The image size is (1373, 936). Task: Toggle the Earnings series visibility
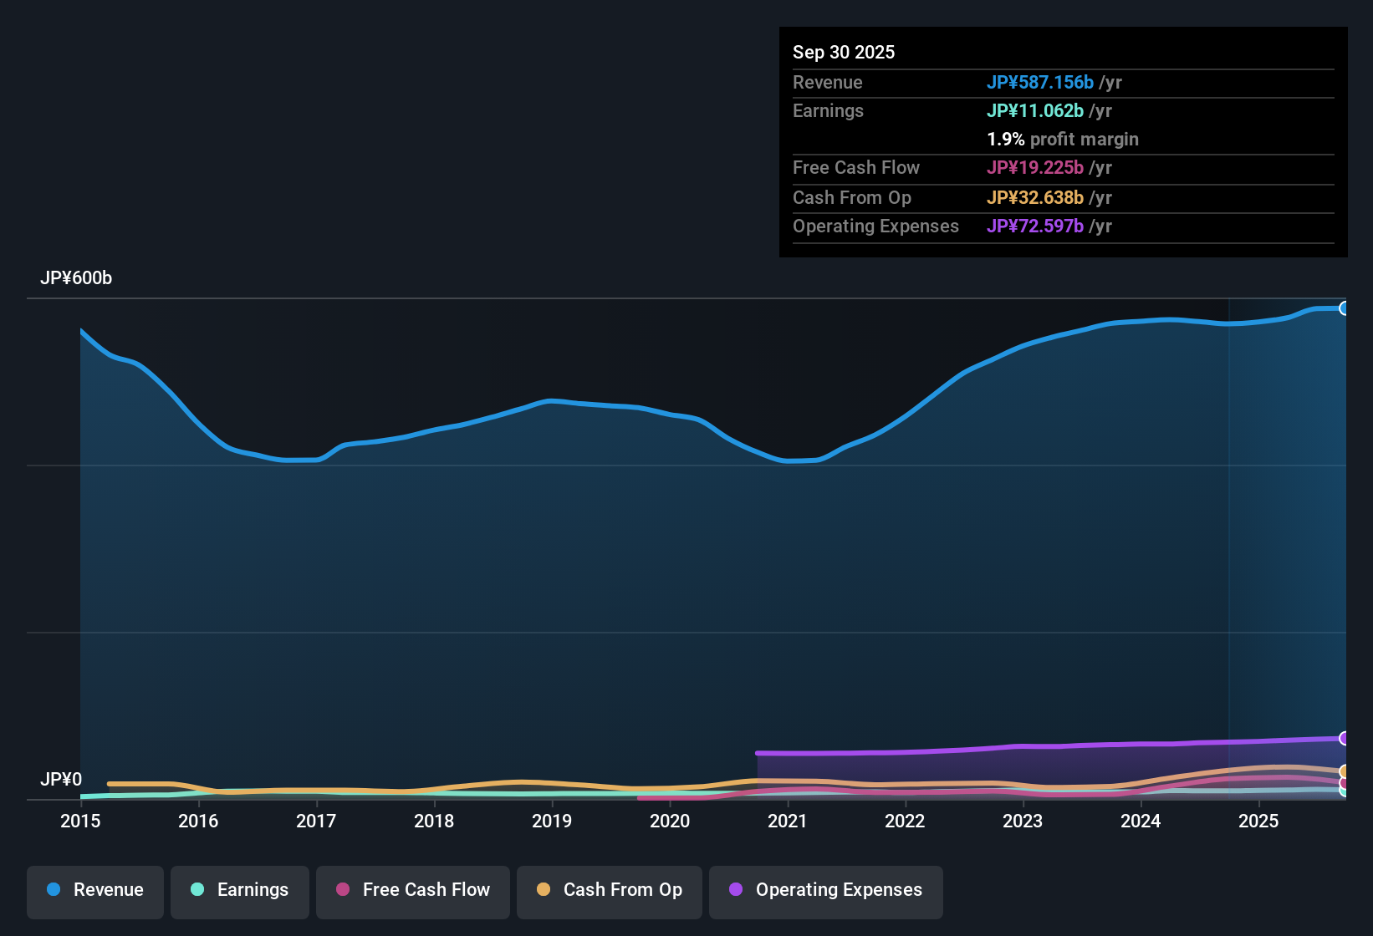click(x=239, y=890)
